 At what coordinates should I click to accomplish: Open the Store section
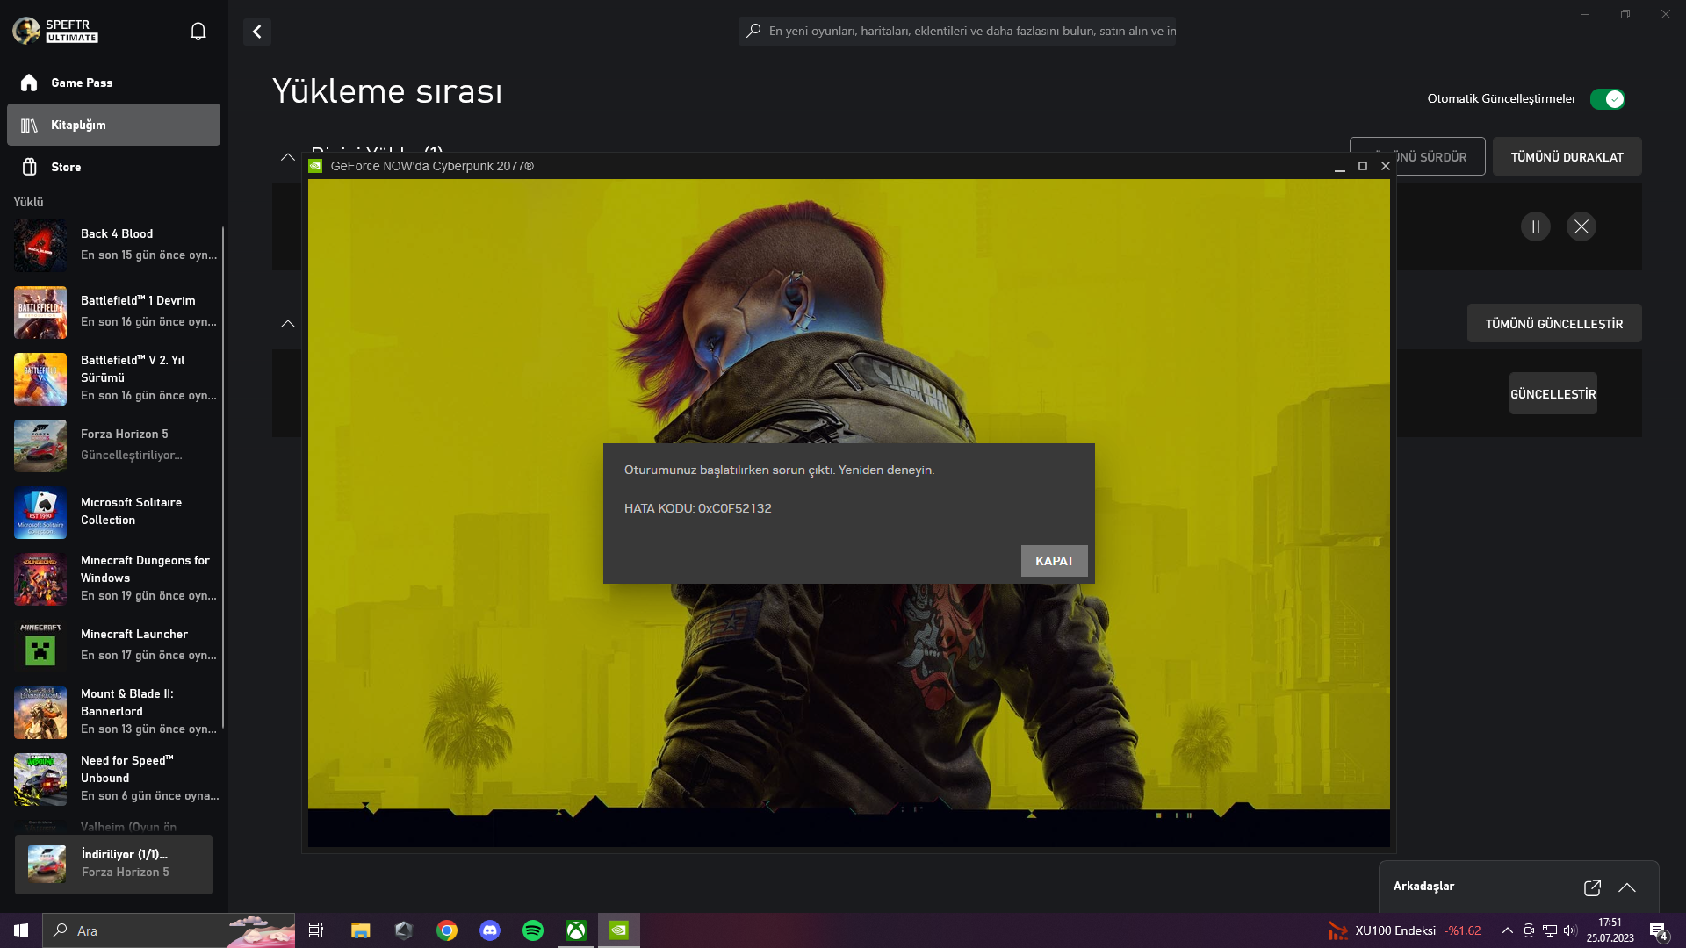[x=65, y=167]
